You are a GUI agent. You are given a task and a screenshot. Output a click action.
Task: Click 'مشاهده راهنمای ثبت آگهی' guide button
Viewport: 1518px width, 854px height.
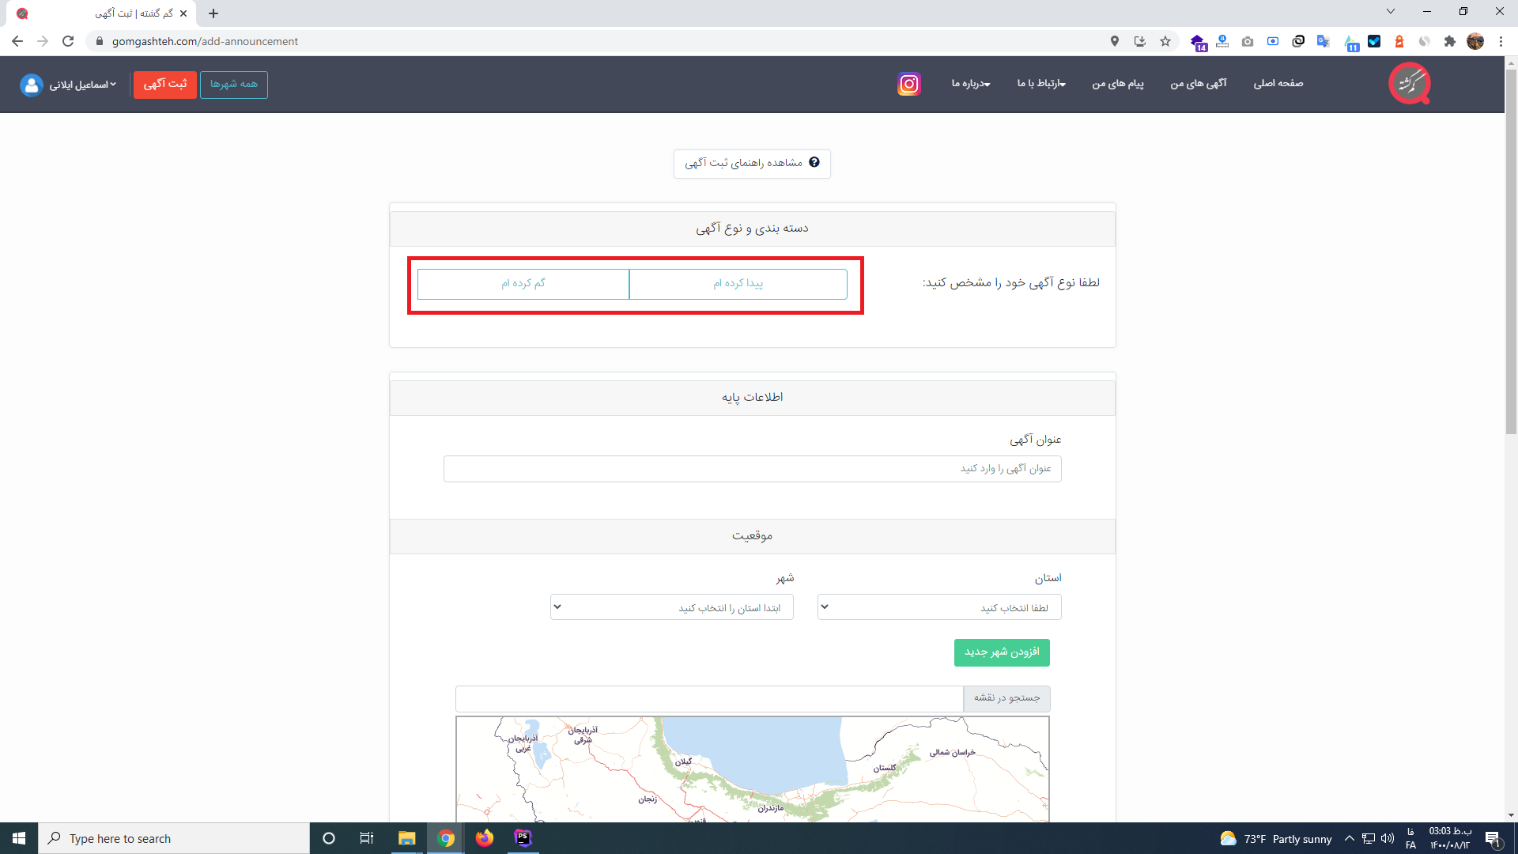(752, 164)
